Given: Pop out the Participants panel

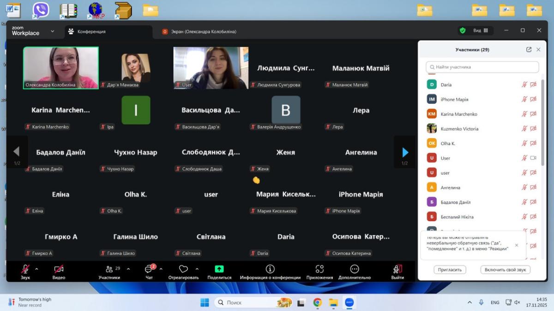Looking at the screenshot, I should tap(529, 50).
